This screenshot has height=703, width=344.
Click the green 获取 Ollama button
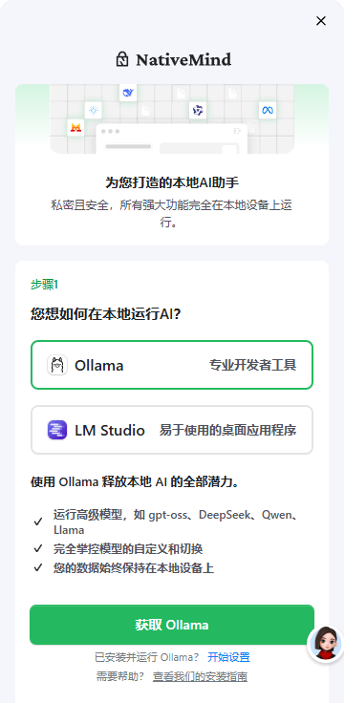click(172, 625)
